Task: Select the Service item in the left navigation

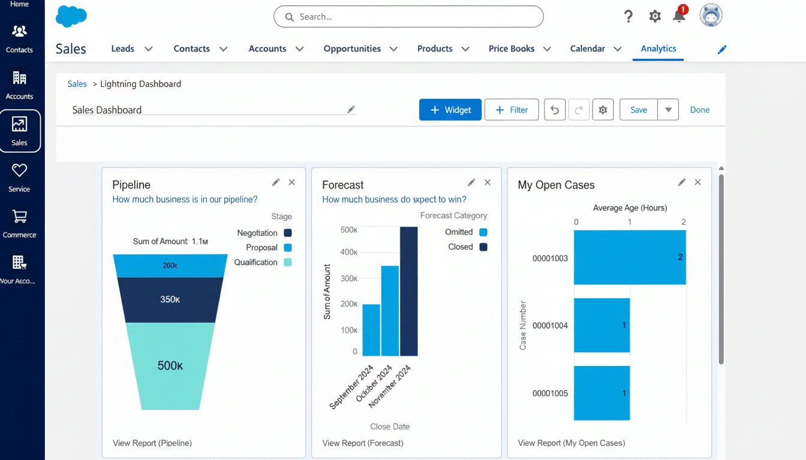Action: [20, 177]
